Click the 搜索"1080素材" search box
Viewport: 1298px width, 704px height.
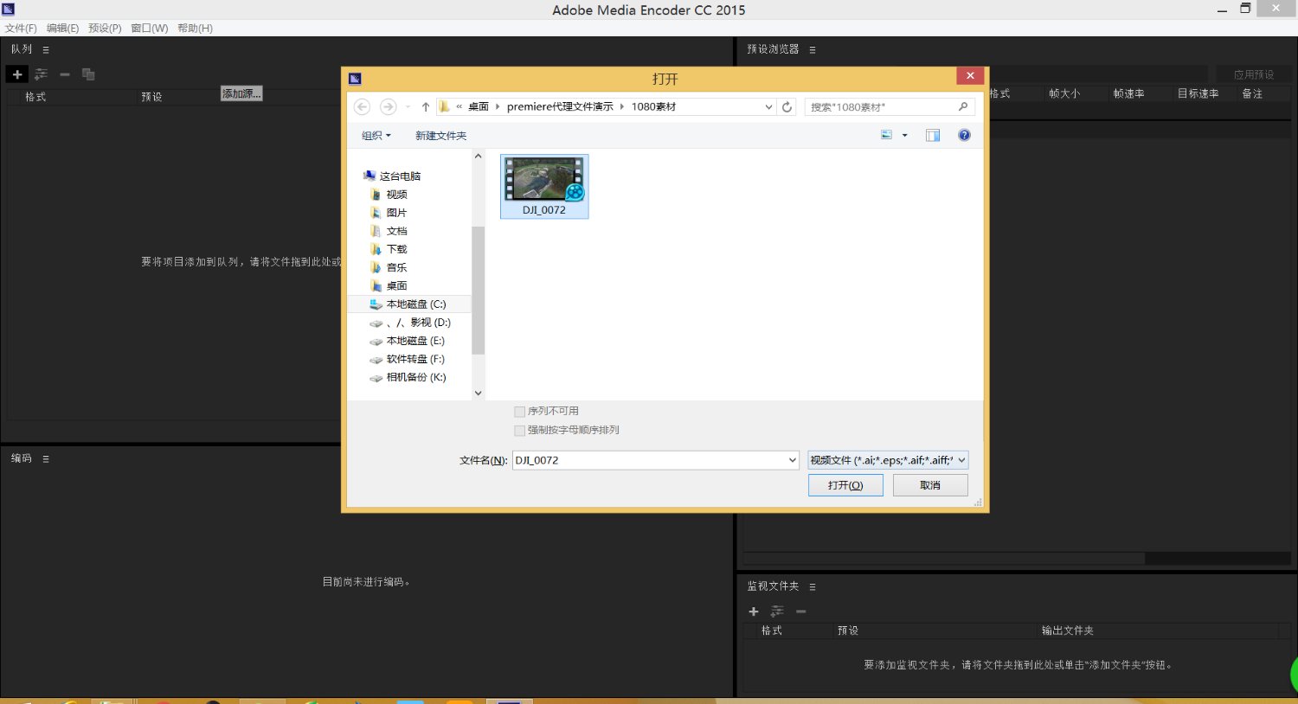click(x=880, y=106)
